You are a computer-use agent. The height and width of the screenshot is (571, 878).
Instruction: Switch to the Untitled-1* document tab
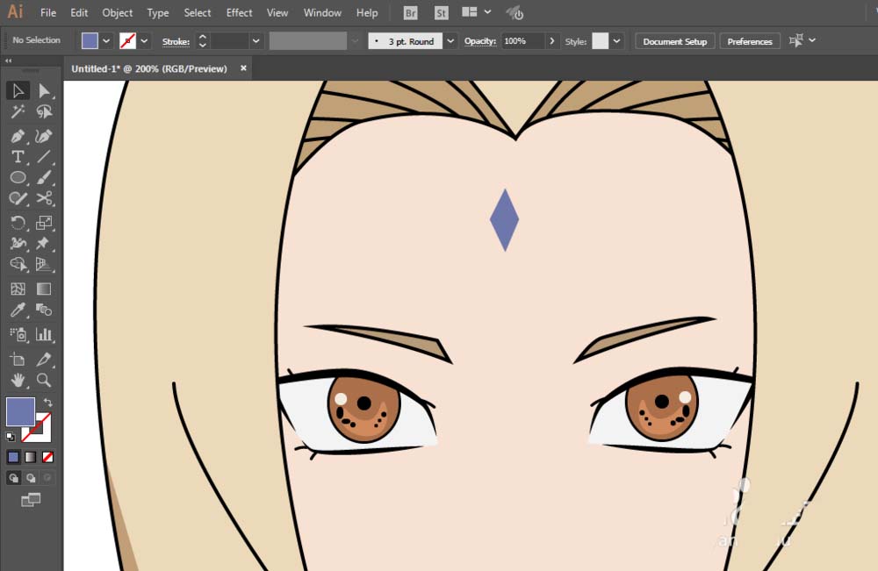point(149,68)
